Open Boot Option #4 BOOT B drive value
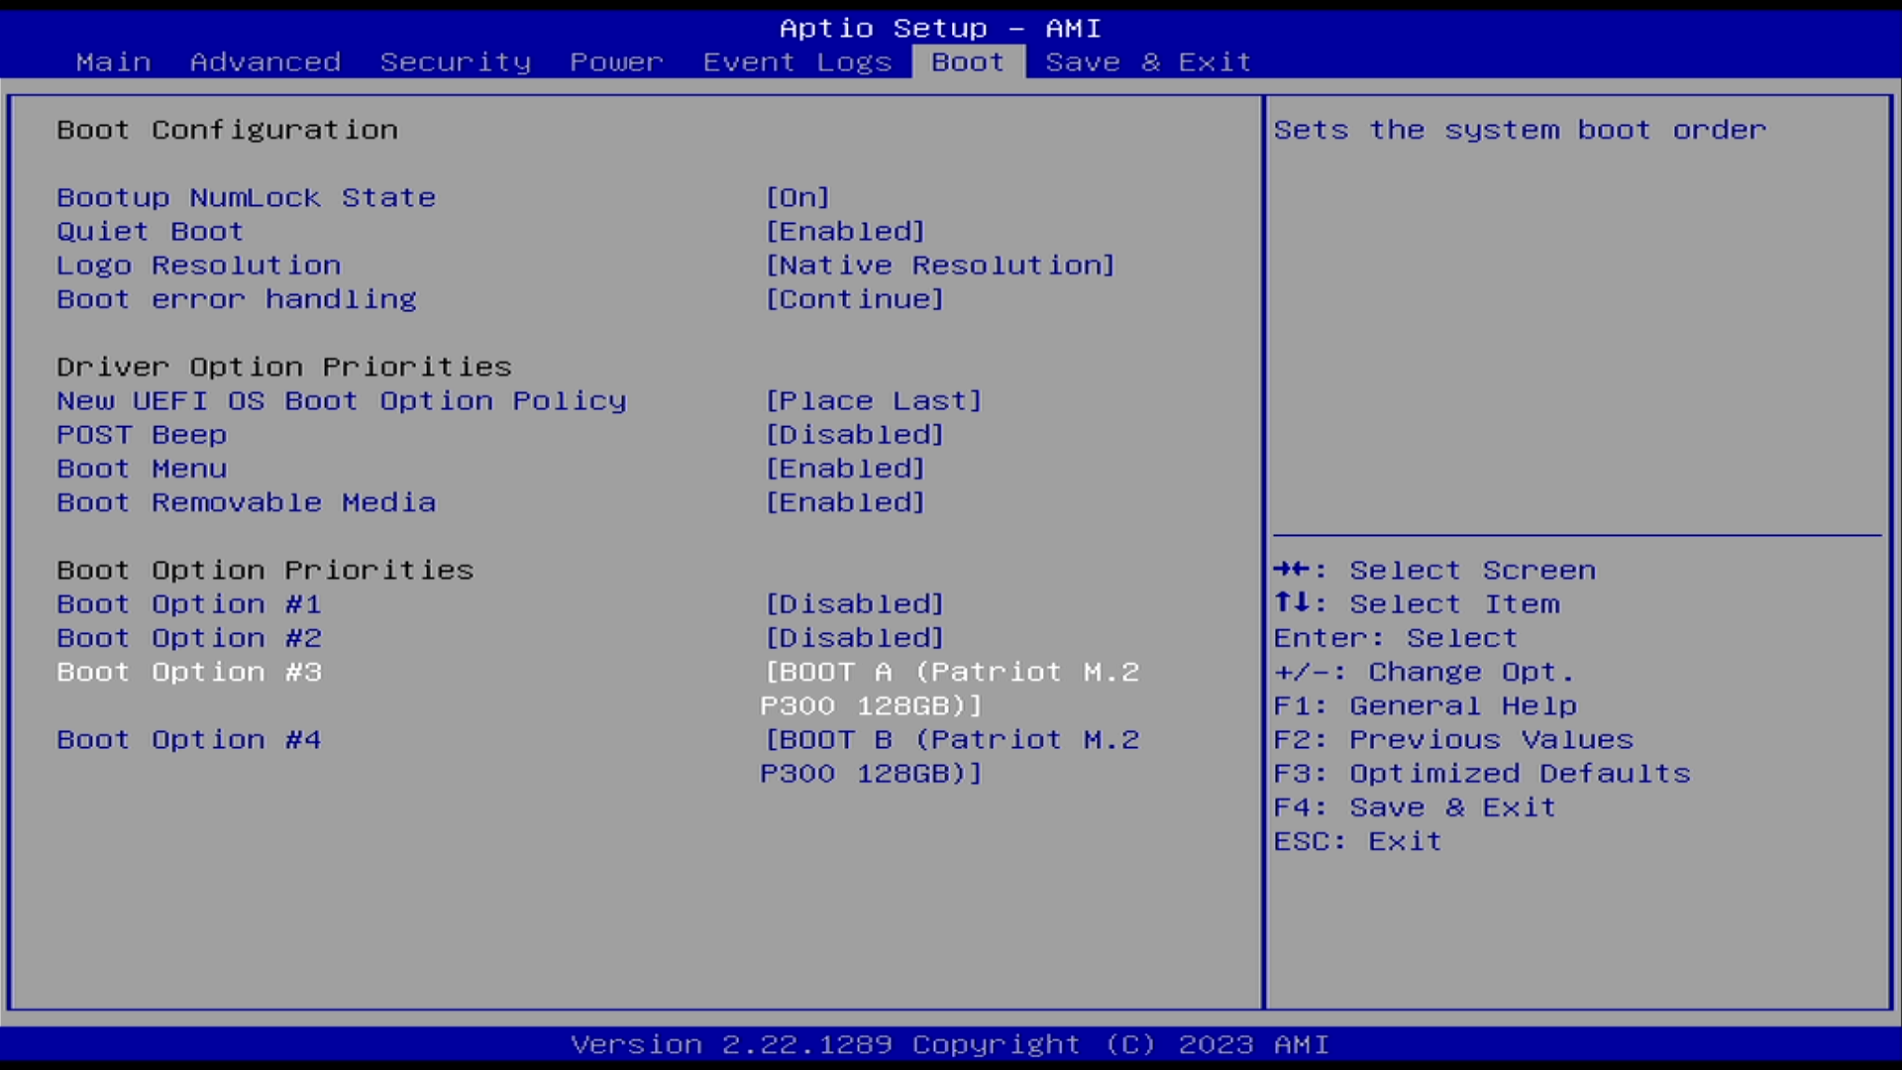Viewport: 1902px width, 1070px height. (x=949, y=756)
